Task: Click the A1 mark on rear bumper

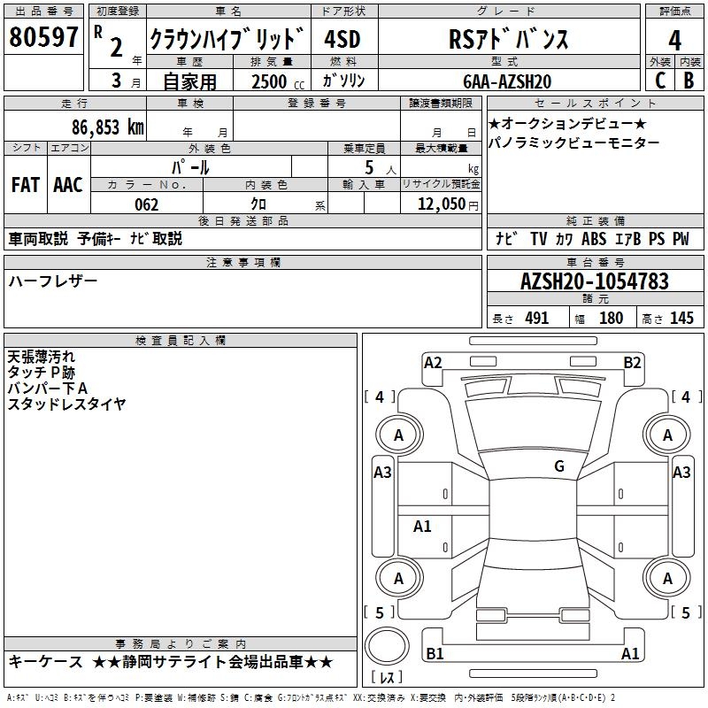Action: pyautogui.click(x=630, y=653)
